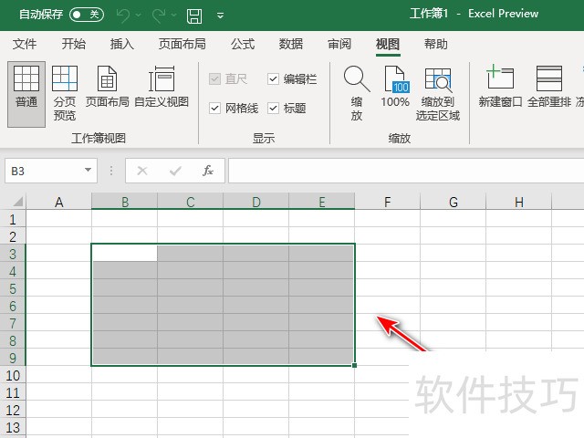The height and width of the screenshot is (438, 584).
Task: Open the 缩放 zoom magnifier tool
Action: [x=357, y=93]
